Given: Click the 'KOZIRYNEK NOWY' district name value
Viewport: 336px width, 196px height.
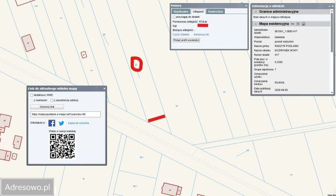Looking at the screenshot, I should click(286, 51).
